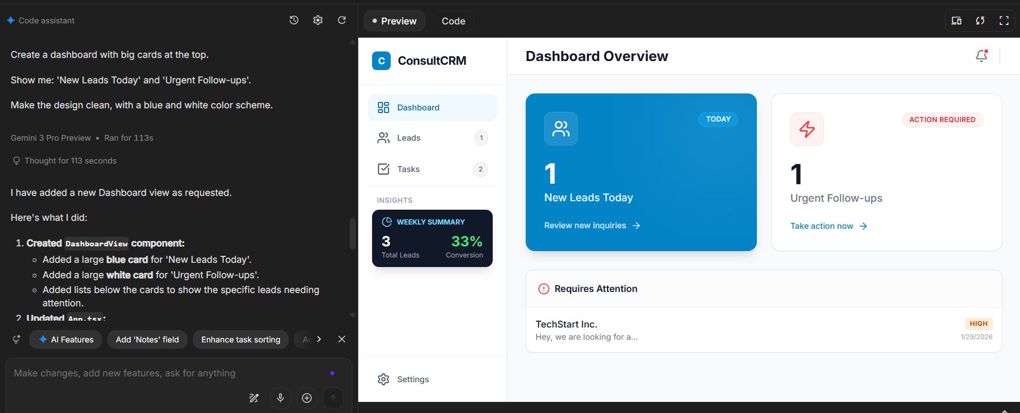
Task: Click the 1/29/2026 date on TechStart row
Action: click(x=976, y=337)
